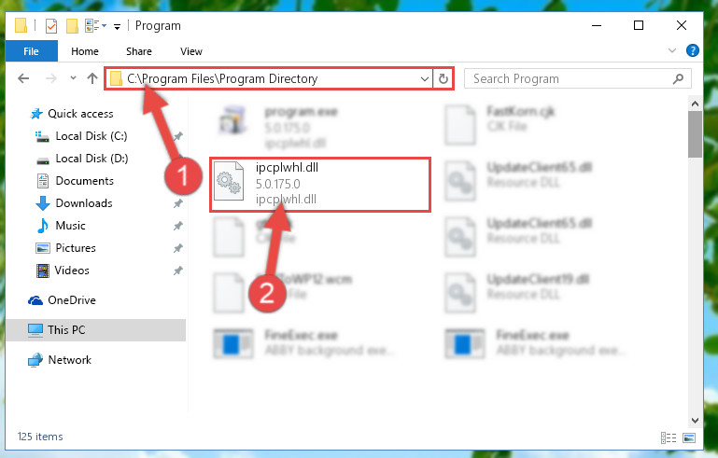The height and width of the screenshot is (458, 718).
Task: Click the 125 items status text
Action: [40, 437]
